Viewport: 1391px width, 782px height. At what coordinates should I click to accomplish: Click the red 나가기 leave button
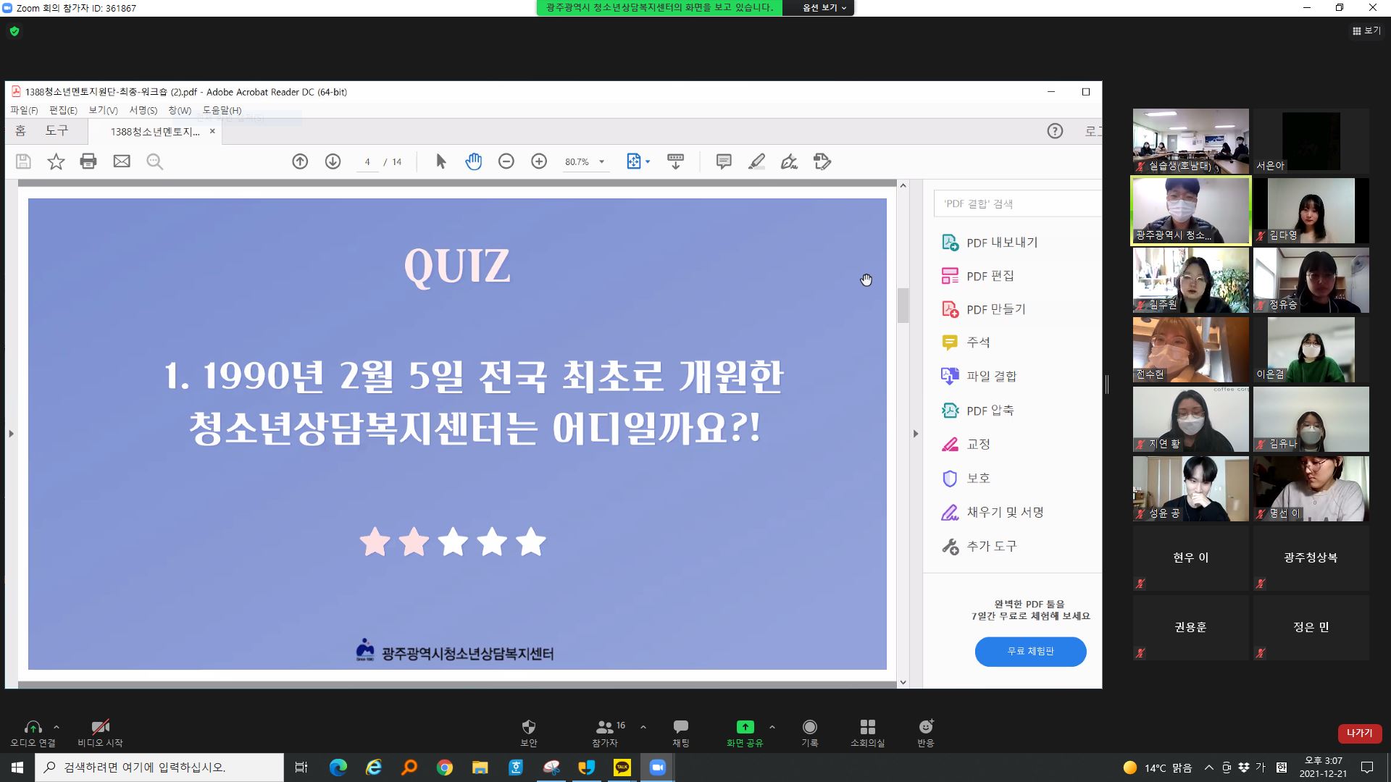click(1359, 733)
